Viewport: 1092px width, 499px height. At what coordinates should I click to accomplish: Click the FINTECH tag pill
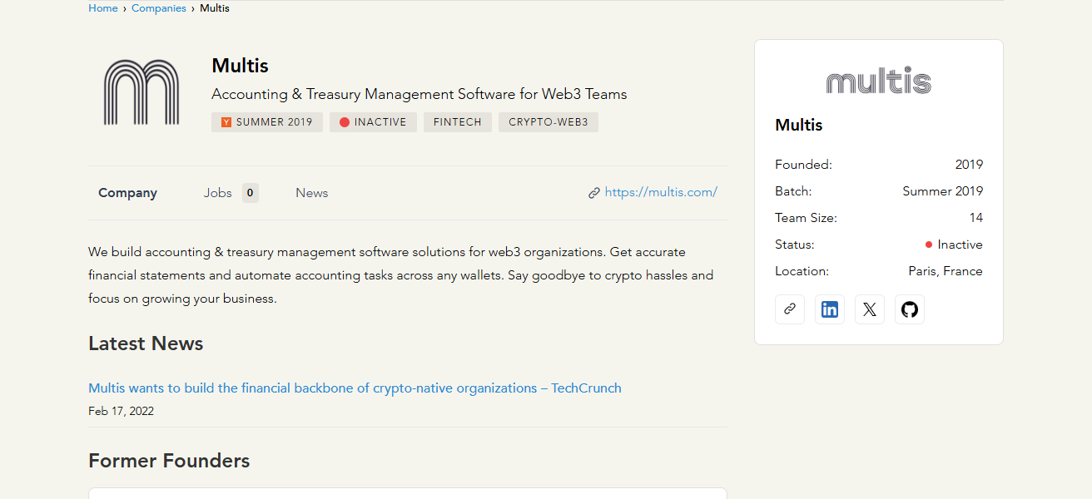coord(458,122)
